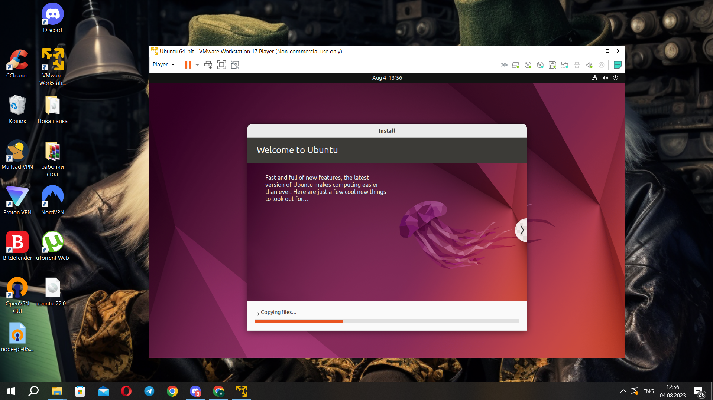Toggle Unity mode in VMware toolbar

pos(235,65)
